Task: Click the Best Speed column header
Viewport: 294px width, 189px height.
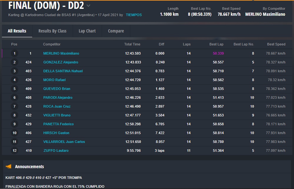Action: coord(276,44)
